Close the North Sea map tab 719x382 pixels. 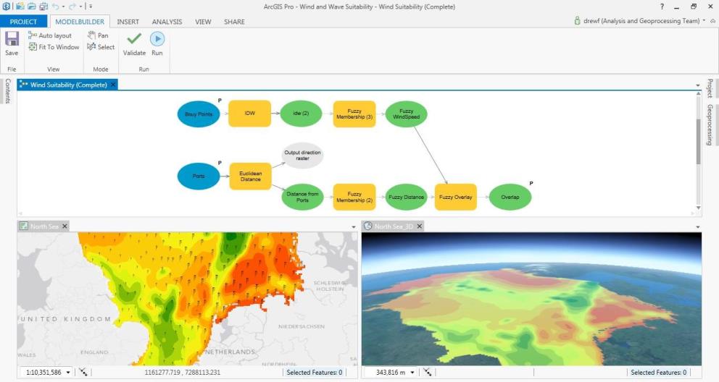point(65,226)
